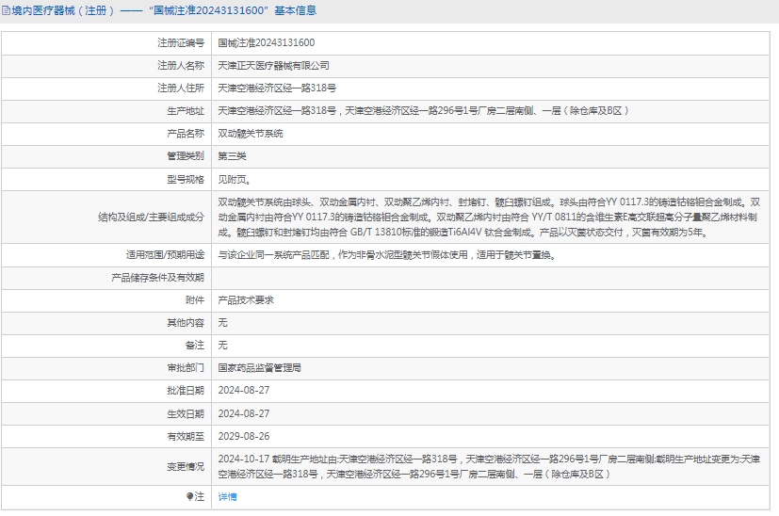
Task: Click the empty 产品储存条件及有效期 value cell
Action: coord(490,278)
